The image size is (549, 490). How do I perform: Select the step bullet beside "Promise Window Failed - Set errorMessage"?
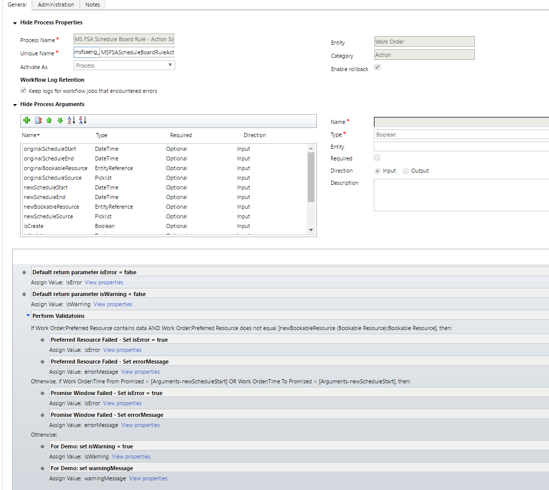42,414
